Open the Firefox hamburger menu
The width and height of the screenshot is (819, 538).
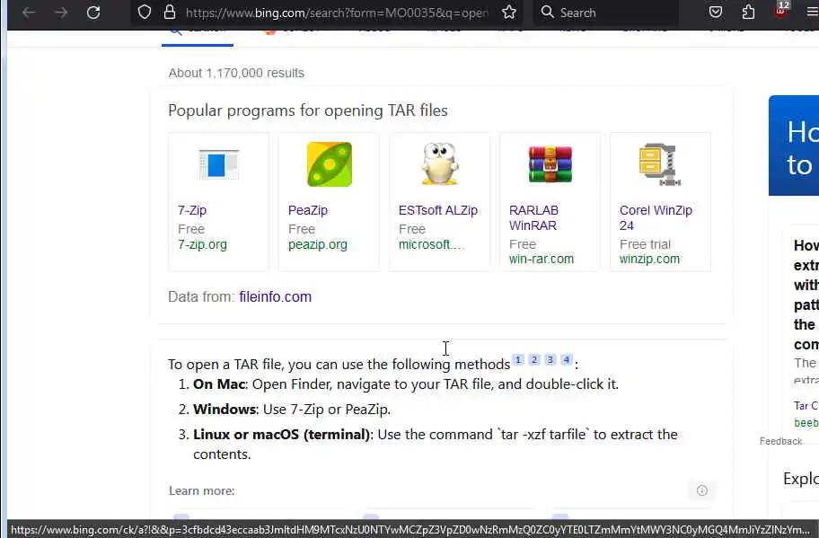(812, 12)
